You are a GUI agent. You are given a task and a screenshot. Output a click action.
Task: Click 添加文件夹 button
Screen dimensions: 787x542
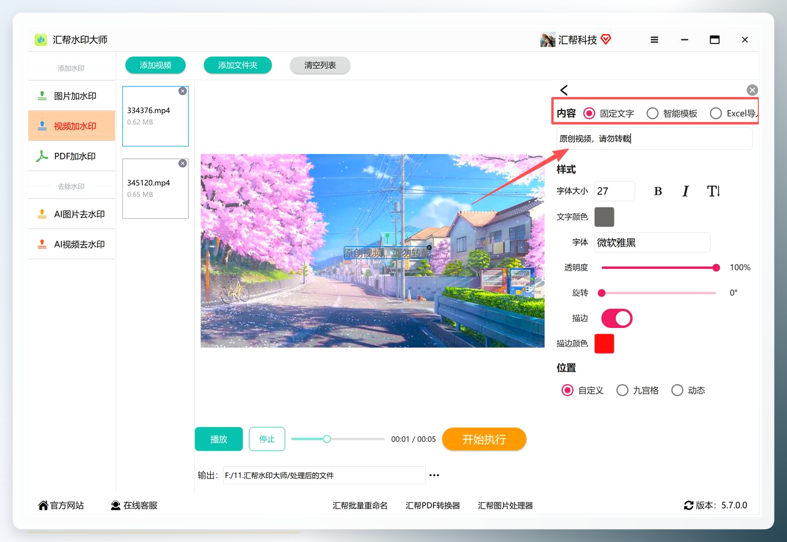[x=238, y=65]
